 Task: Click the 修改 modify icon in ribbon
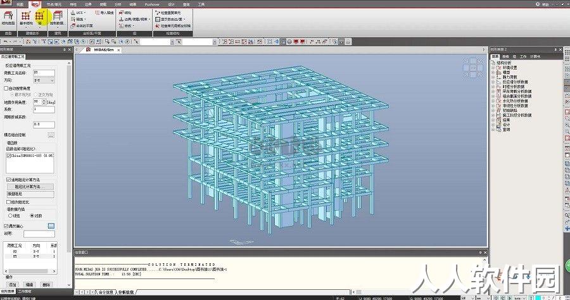pyautogui.click(x=122, y=26)
